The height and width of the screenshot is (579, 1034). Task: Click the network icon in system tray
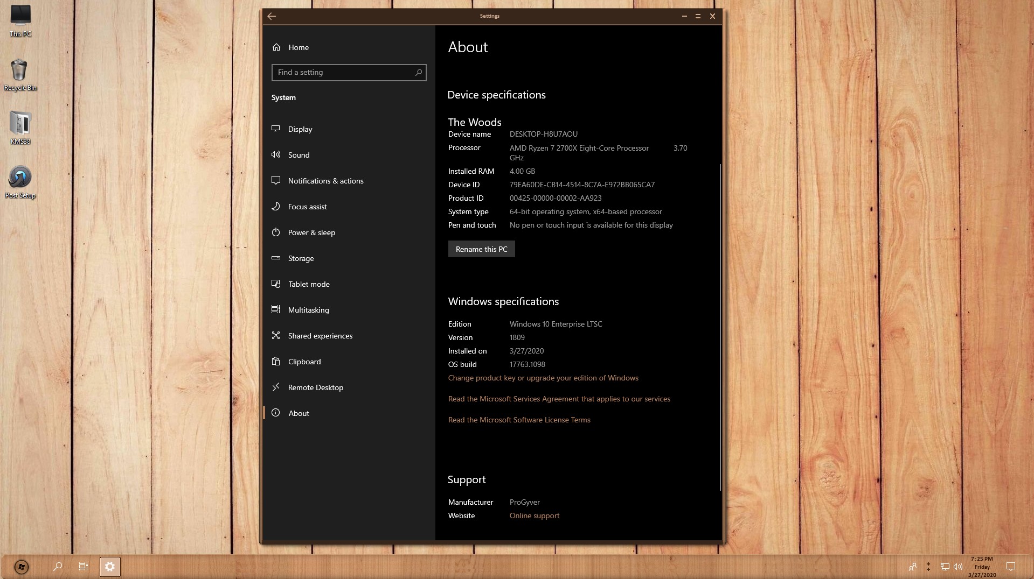(x=945, y=567)
